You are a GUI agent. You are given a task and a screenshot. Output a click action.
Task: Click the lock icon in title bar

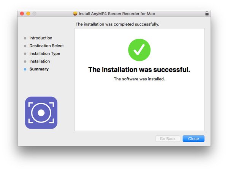point(207,13)
